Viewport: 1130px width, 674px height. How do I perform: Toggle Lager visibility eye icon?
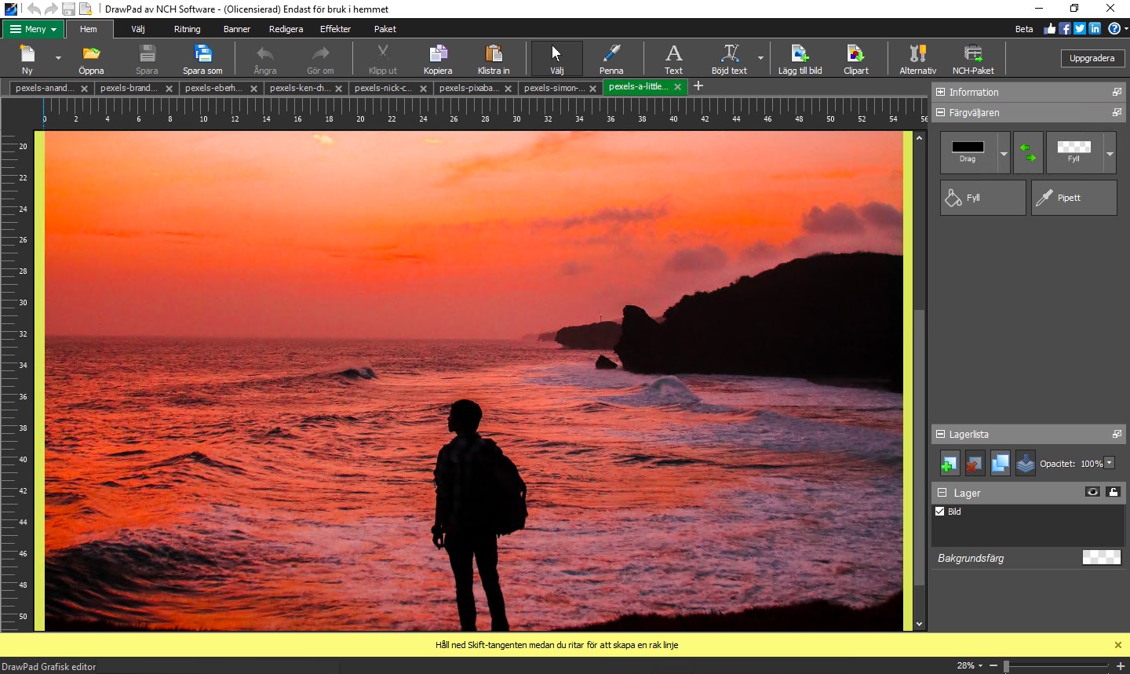point(1092,492)
